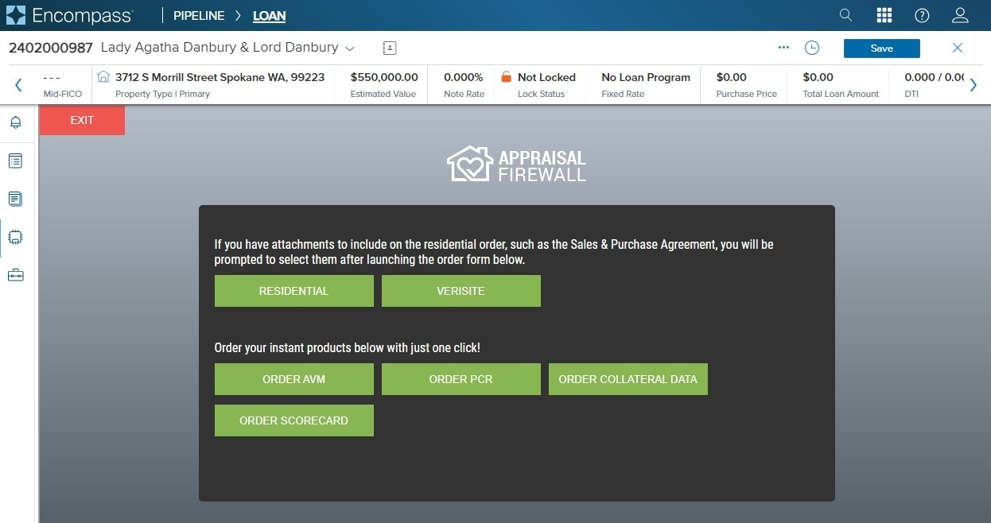Open the services chip sidebar icon
This screenshot has width=991, height=523.
[x=16, y=237]
